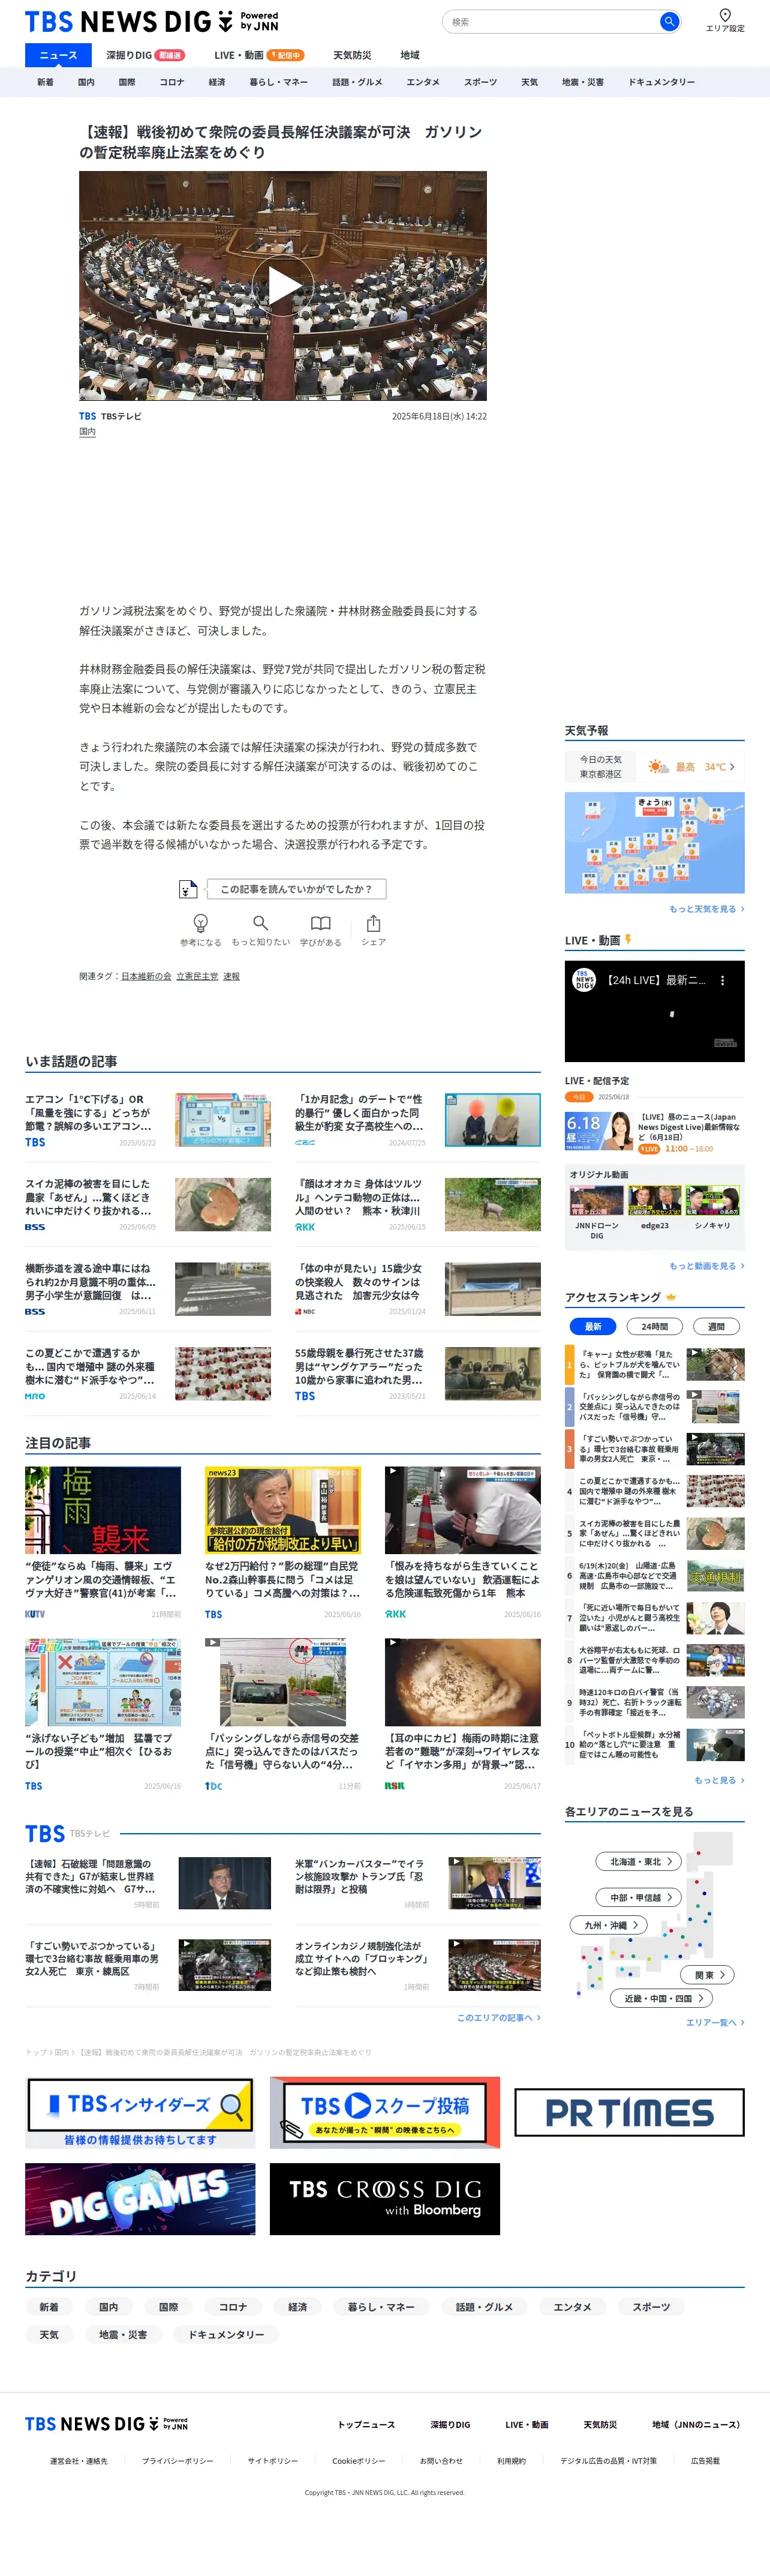Show the 週間 access ranking
Screen dimensions: 770x2576
[x=716, y=1326]
